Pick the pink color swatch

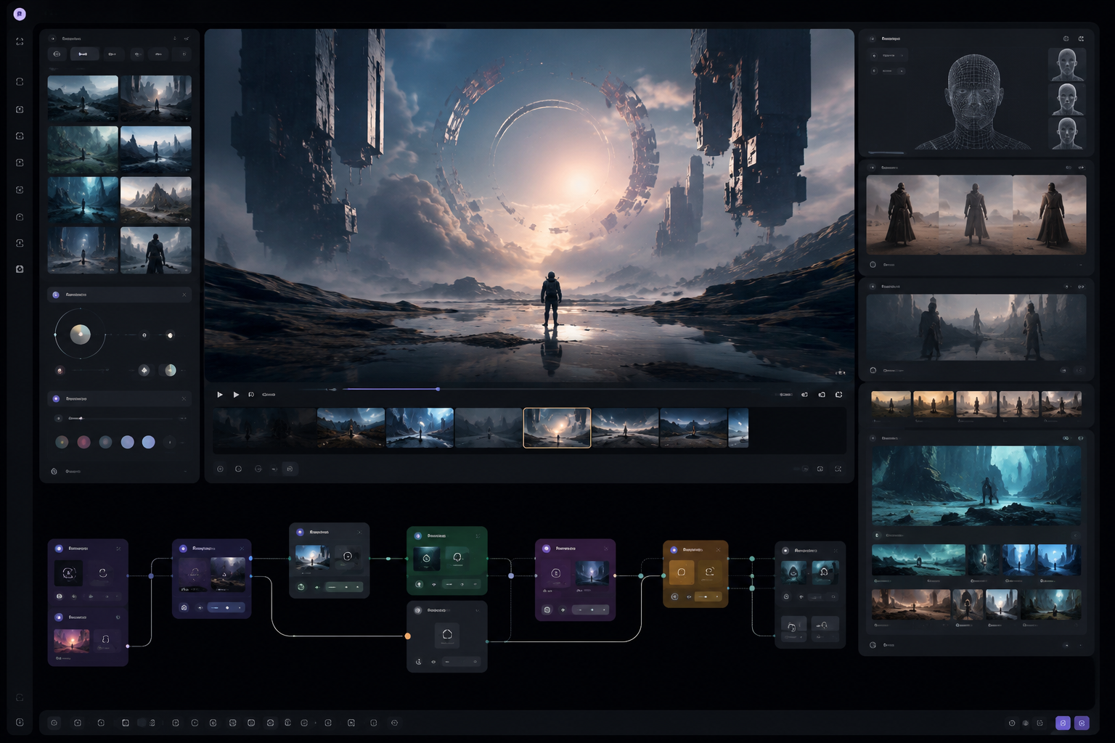(84, 442)
